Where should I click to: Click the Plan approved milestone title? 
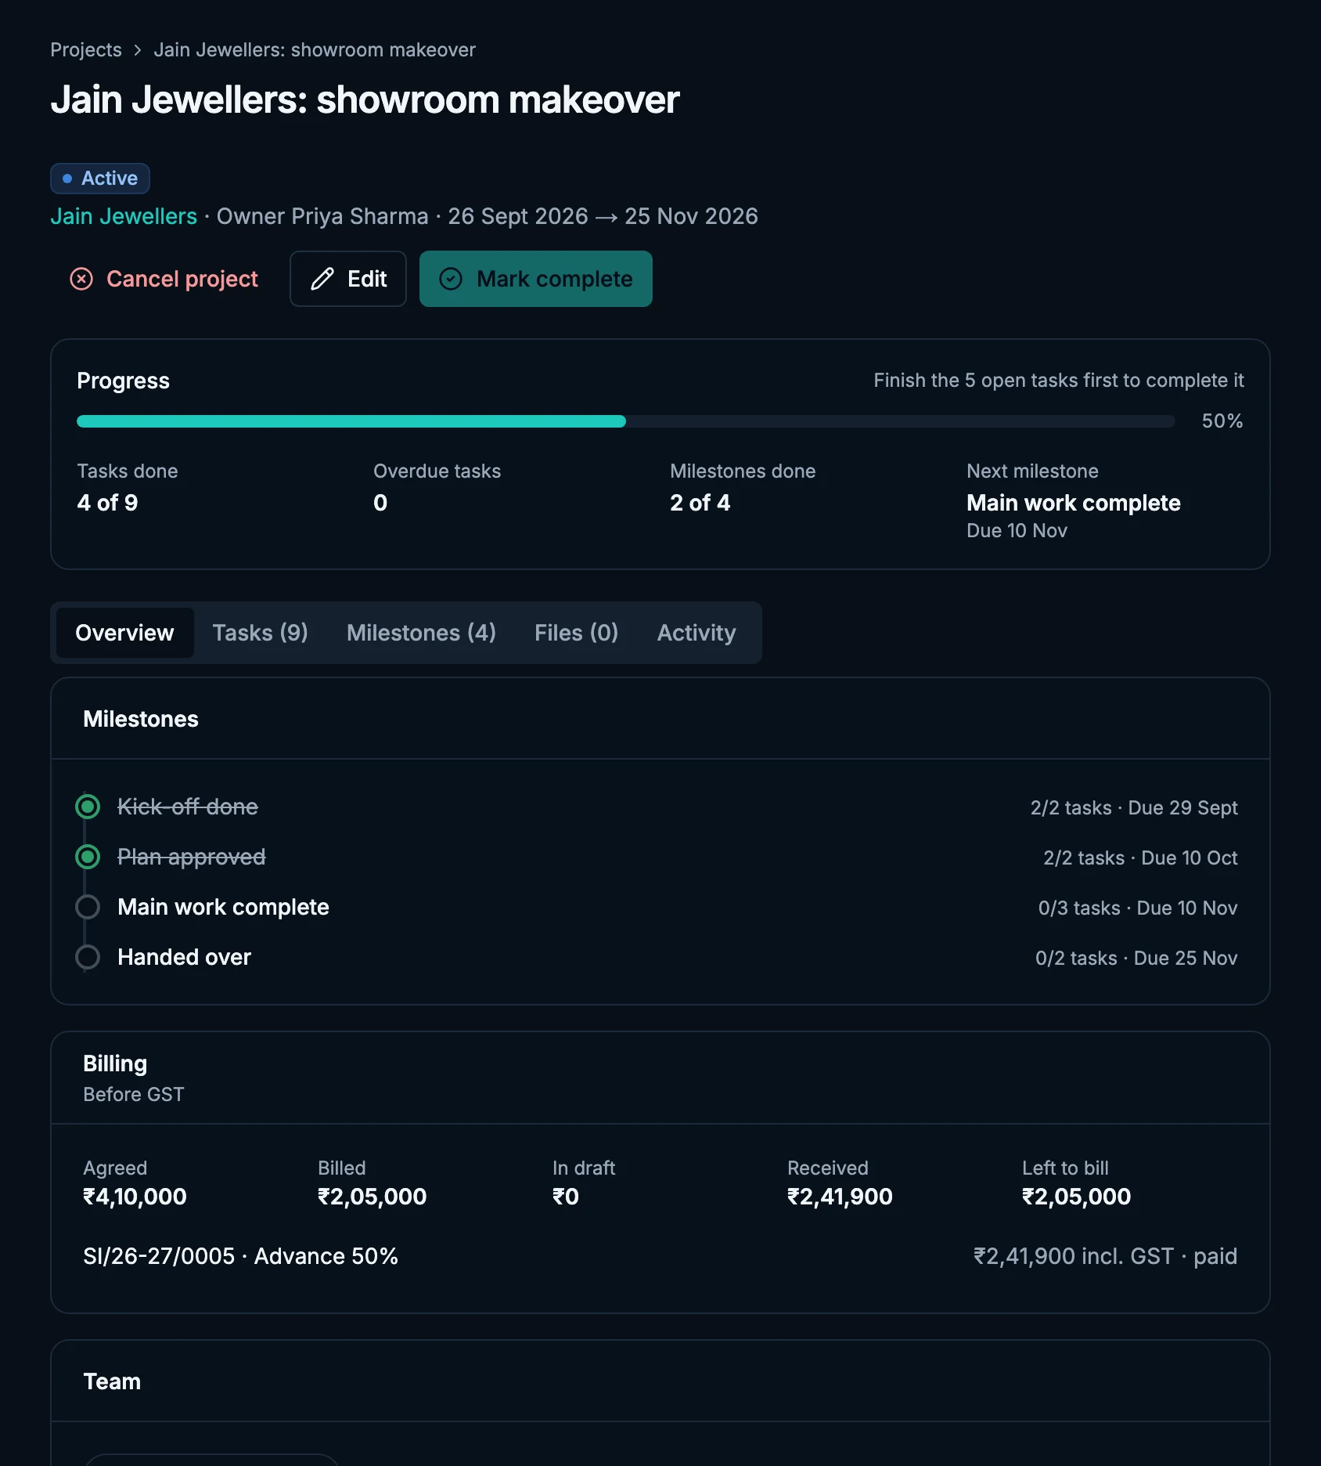pos(192,857)
